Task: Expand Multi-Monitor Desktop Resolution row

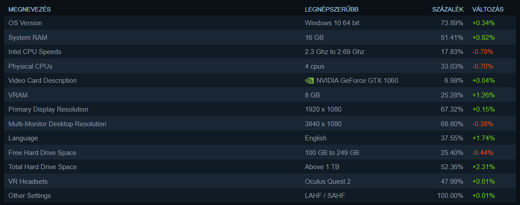Action: point(57,124)
